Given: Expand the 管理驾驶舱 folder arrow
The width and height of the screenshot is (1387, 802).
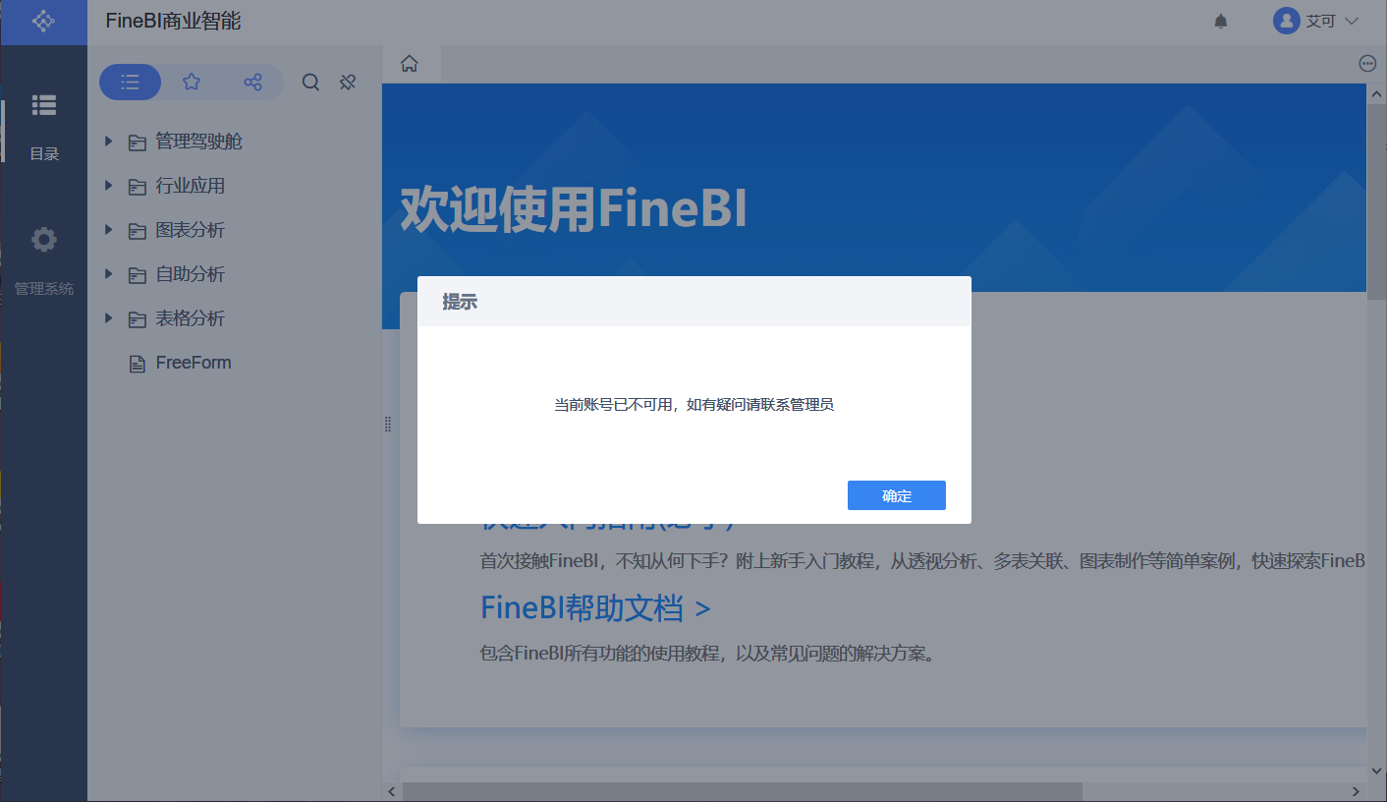Looking at the screenshot, I should click(x=109, y=142).
